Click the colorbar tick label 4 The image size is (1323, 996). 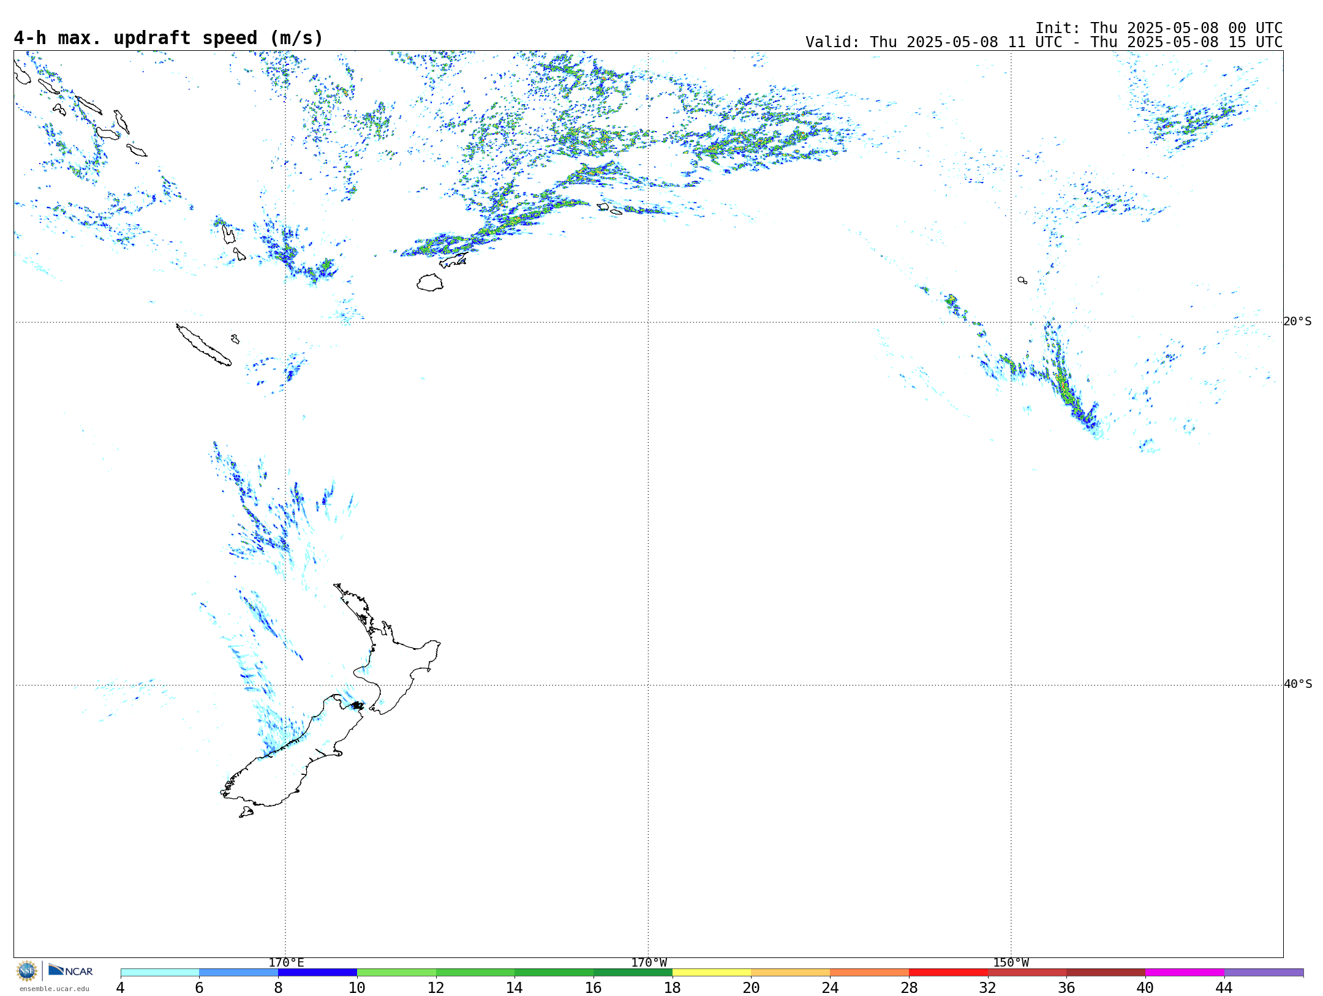[121, 987]
